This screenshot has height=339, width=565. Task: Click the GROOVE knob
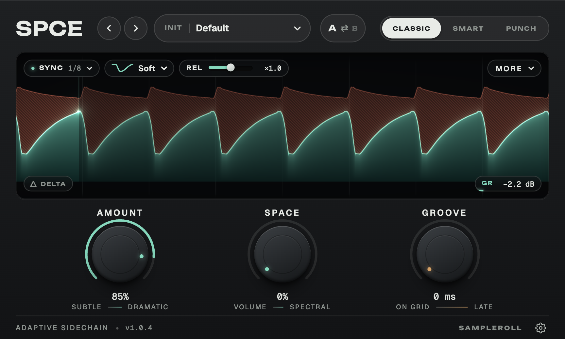[x=445, y=254]
